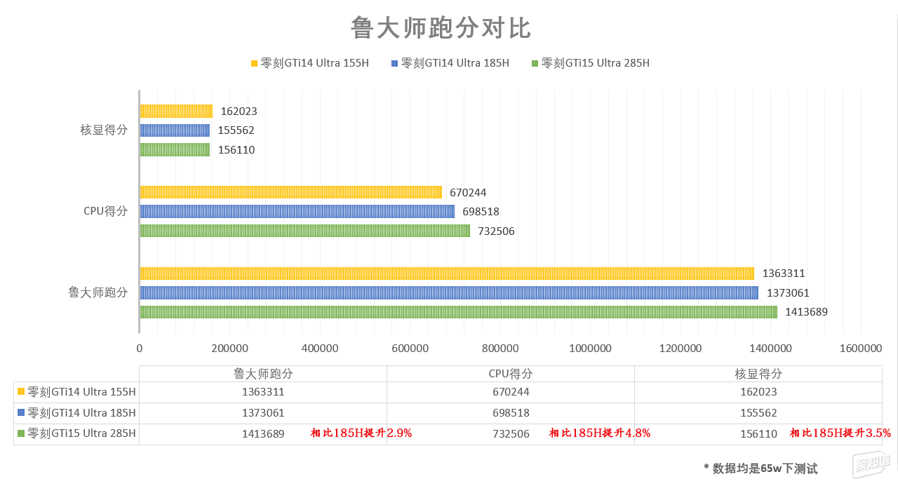Click the 732506 cell in the data table

[511, 434]
